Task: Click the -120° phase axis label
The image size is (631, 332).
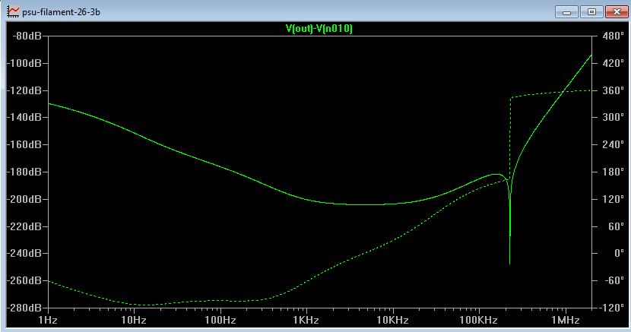Action: [x=611, y=308]
